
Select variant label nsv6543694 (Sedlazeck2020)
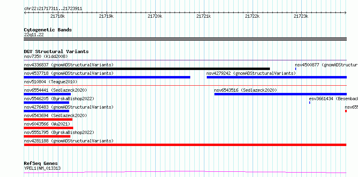[56, 115]
